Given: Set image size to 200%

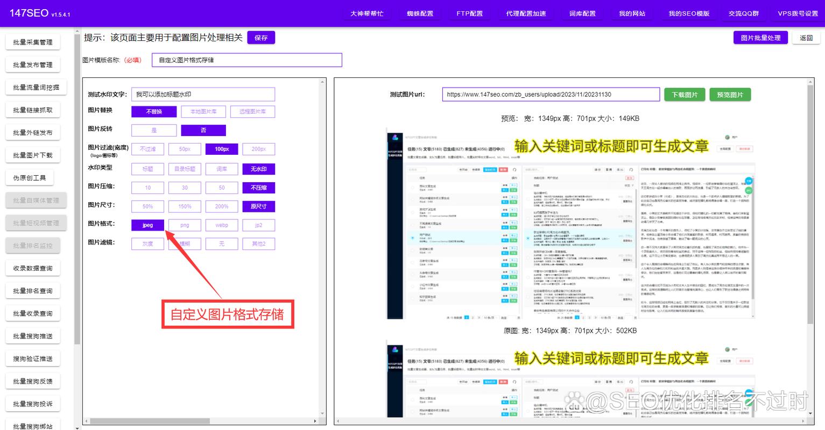Looking at the screenshot, I should 222,206.
